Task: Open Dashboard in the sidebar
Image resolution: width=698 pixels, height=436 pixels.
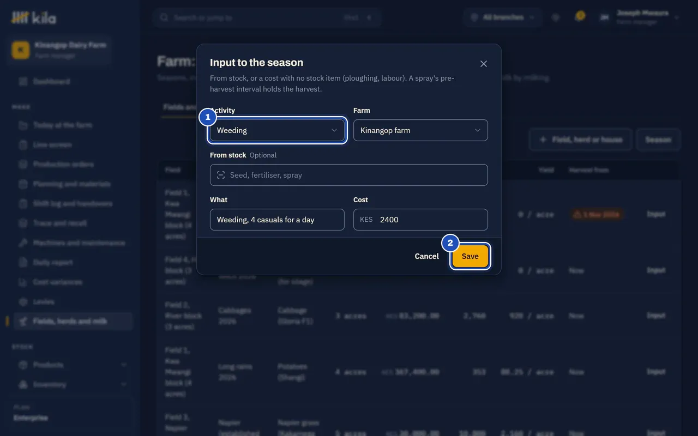Action: (51, 81)
